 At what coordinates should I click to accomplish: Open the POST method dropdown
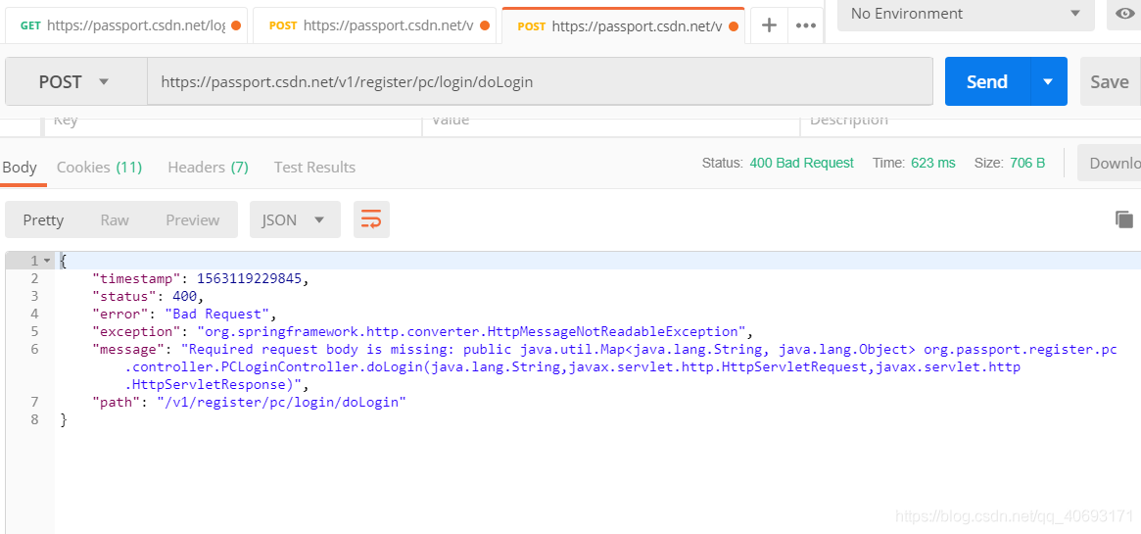click(74, 82)
